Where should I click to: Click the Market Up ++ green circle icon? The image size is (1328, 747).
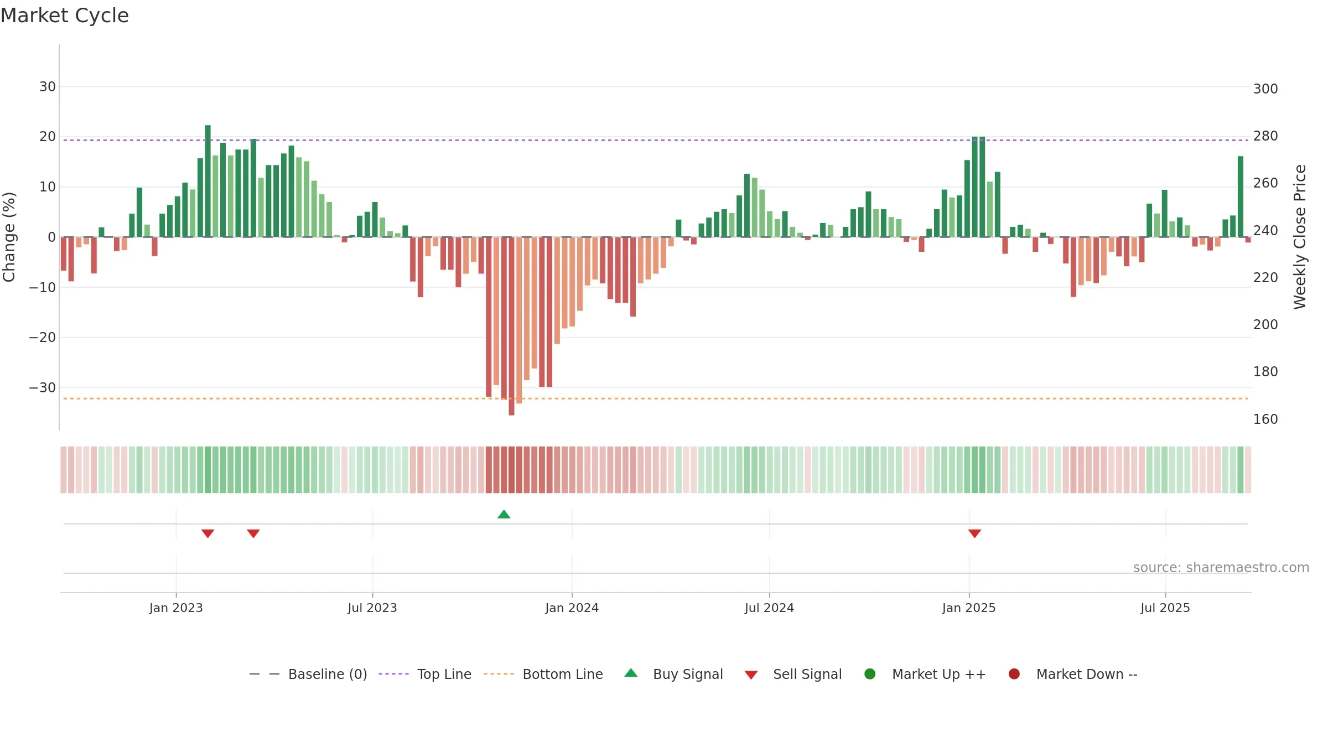(x=870, y=674)
